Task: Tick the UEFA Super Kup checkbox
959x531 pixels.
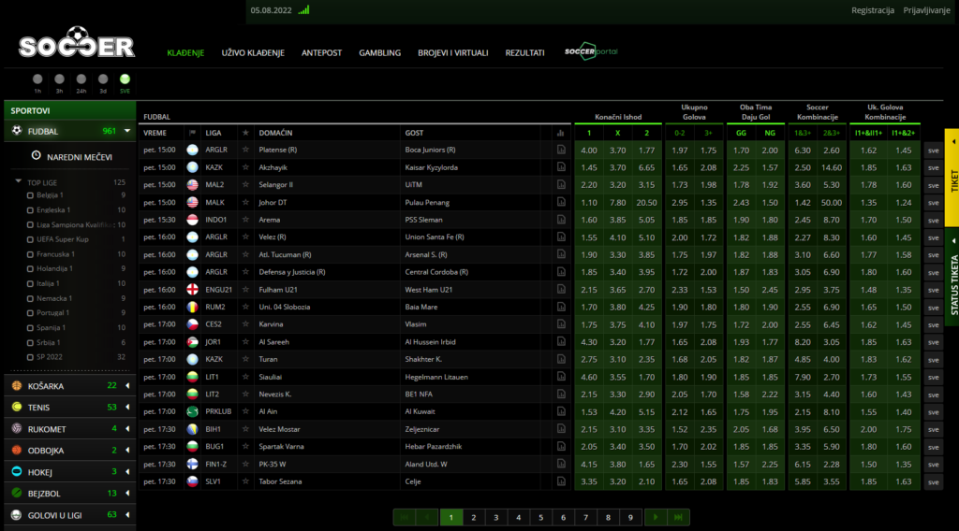Action: (30, 239)
